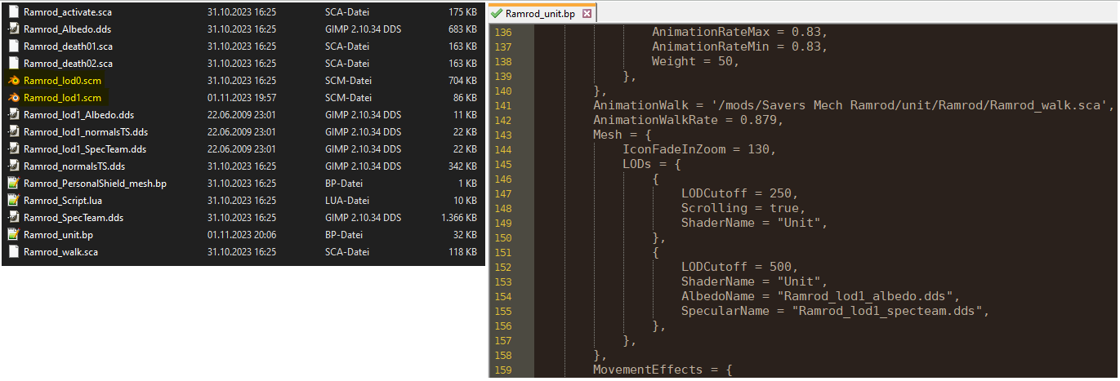
Task: Place cursor on SpecularName line
Action: [835, 311]
